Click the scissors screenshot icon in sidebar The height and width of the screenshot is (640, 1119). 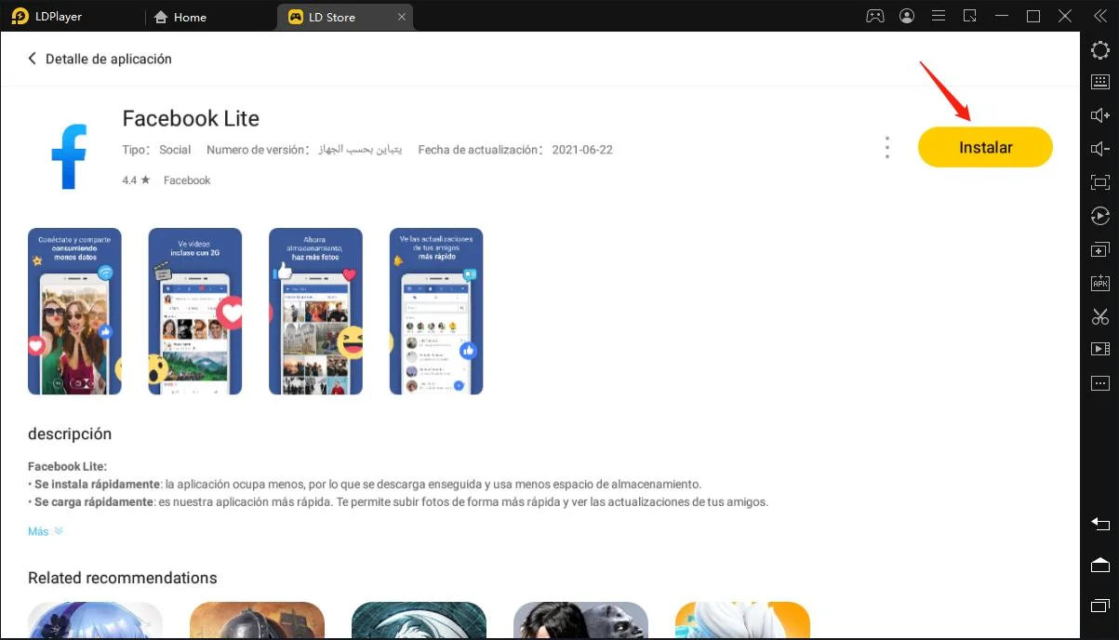1100,316
